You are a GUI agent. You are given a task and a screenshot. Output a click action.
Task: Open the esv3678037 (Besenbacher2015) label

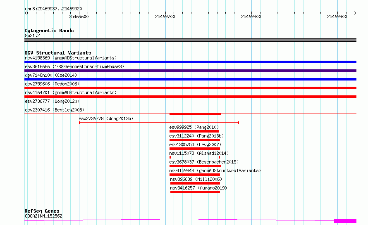click(204, 162)
